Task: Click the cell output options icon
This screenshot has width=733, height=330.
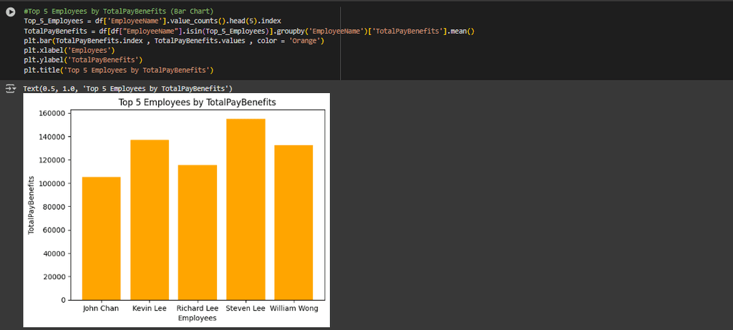Action: click(10, 89)
